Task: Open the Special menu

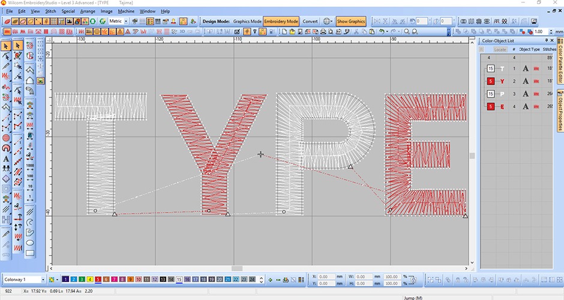Action: click(x=68, y=11)
